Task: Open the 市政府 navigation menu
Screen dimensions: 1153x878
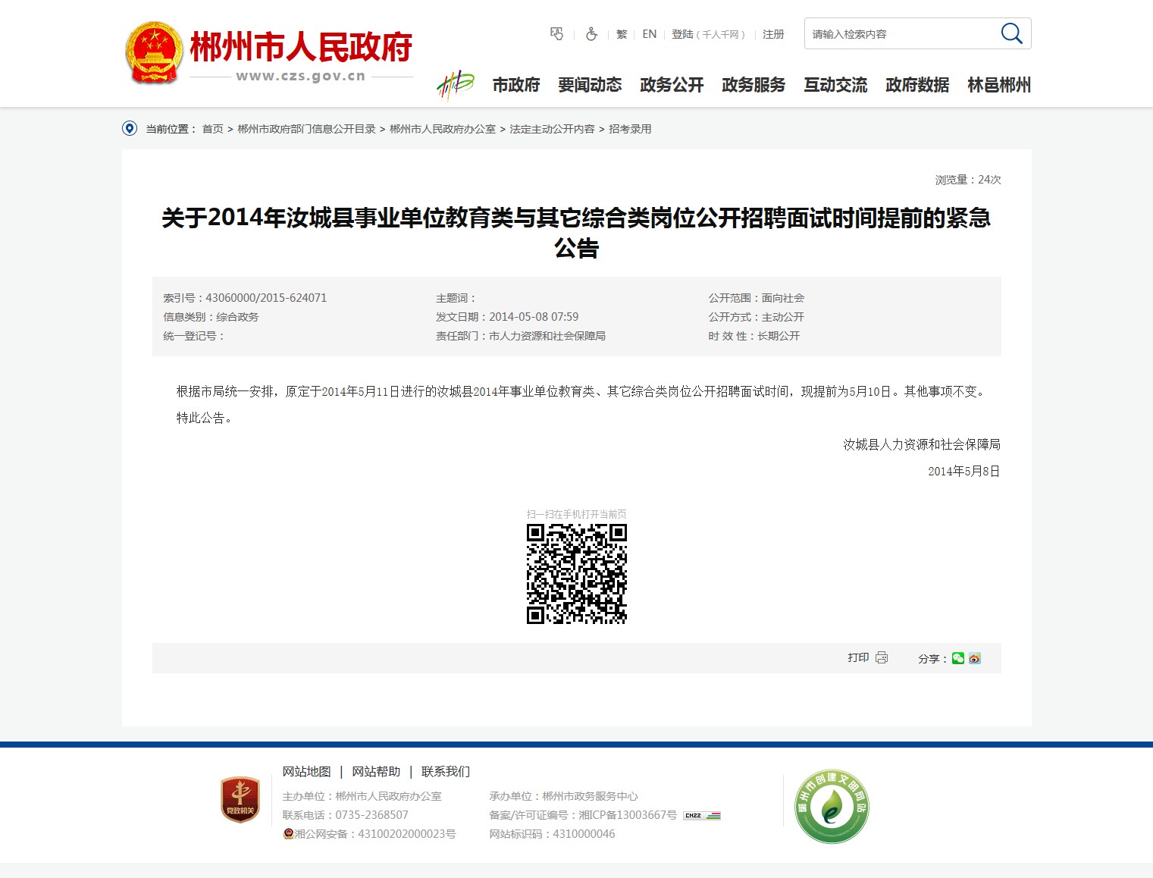Action: pyautogui.click(x=515, y=85)
